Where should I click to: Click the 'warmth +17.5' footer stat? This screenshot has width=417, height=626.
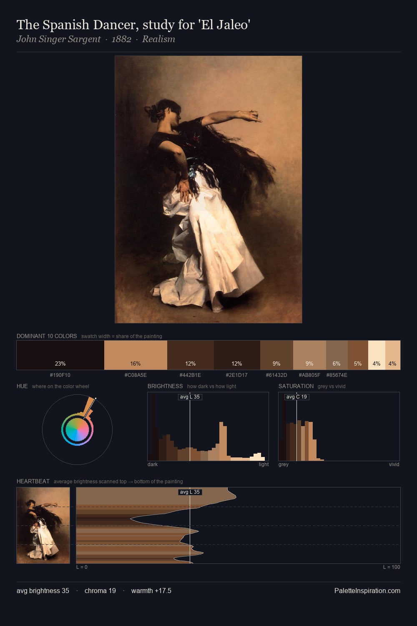pos(151,591)
